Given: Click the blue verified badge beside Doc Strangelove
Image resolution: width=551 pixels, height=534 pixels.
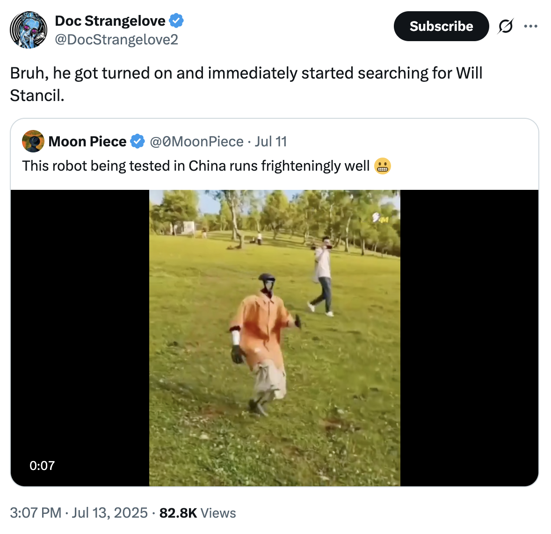Looking at the screenshot, I should point(176,21).
